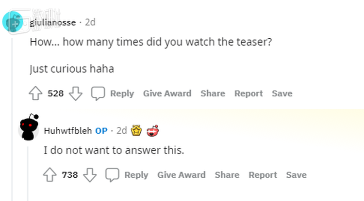Report Huhwtfbleh's reply
Viewport: 364px width, 201px height.
[263, 175]
